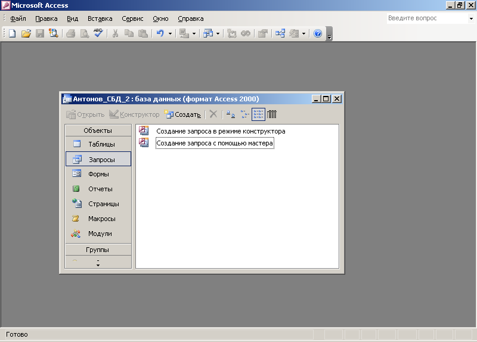The height and width of the screenshot is (342, 477).
Task: Select Формы in the objects list
Action: click(x=98, y=174)
